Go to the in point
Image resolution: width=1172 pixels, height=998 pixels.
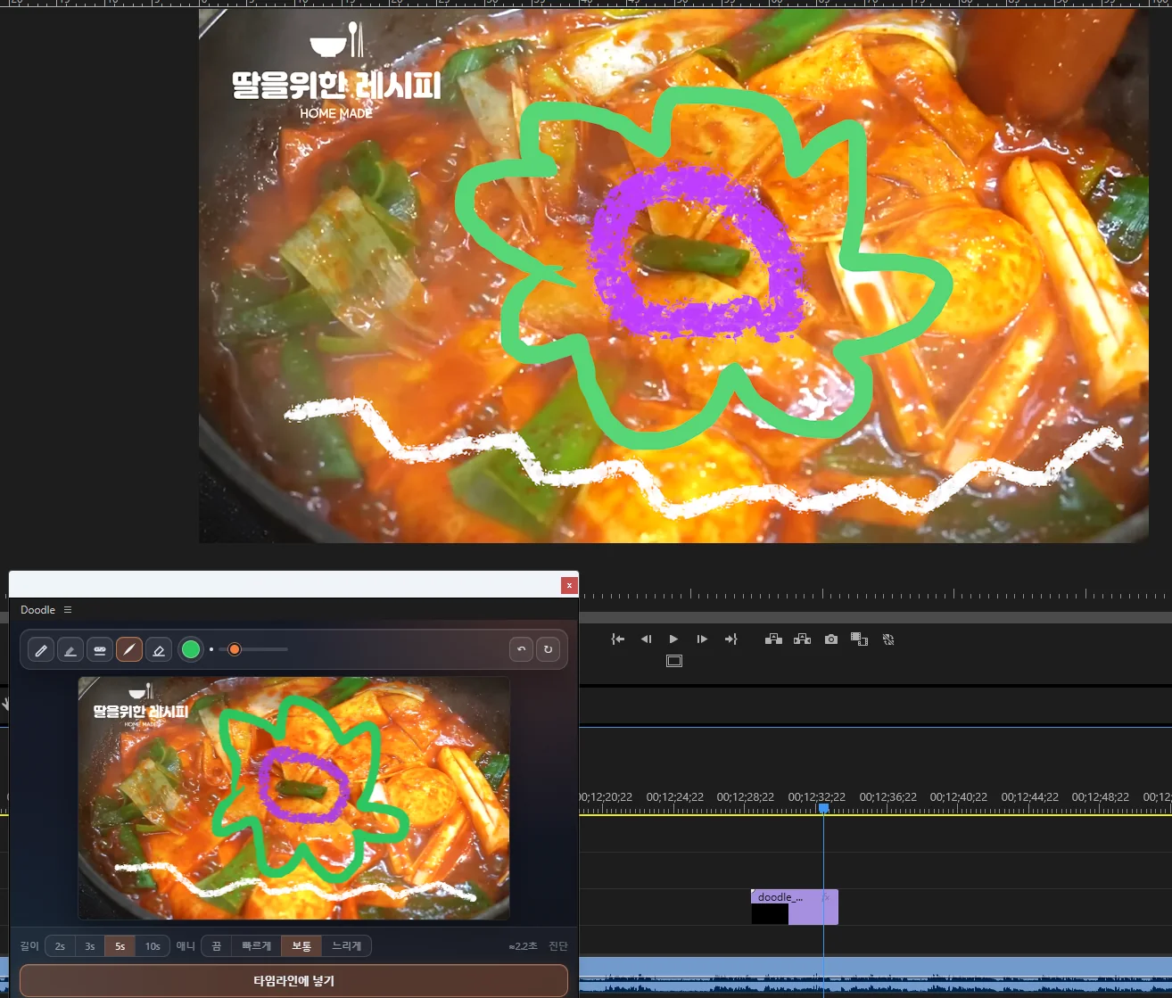(x=617, y=639)
